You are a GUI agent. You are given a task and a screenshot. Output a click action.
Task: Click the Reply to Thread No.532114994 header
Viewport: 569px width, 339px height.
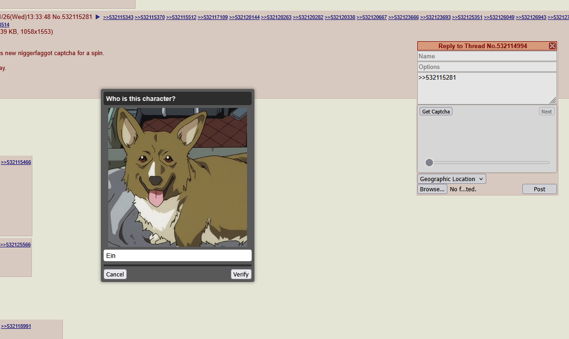click(483, 46)
